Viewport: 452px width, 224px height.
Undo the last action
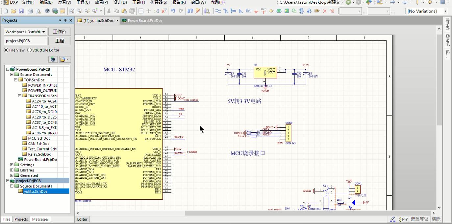[x=173, y=11]
